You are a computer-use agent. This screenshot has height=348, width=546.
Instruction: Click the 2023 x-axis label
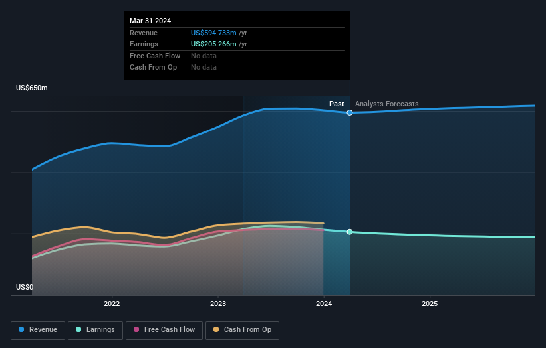coord(218,304)
